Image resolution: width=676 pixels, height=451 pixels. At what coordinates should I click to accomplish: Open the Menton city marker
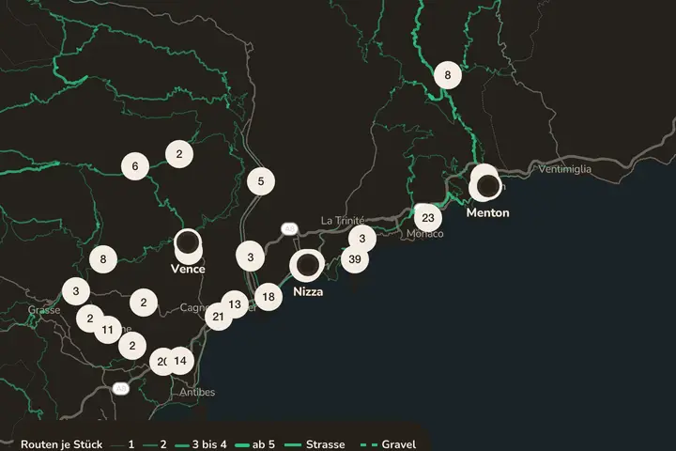click(487, 185)
